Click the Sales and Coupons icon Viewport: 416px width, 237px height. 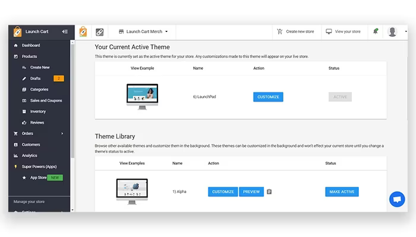pyautogui.click(x=24, y=101)
